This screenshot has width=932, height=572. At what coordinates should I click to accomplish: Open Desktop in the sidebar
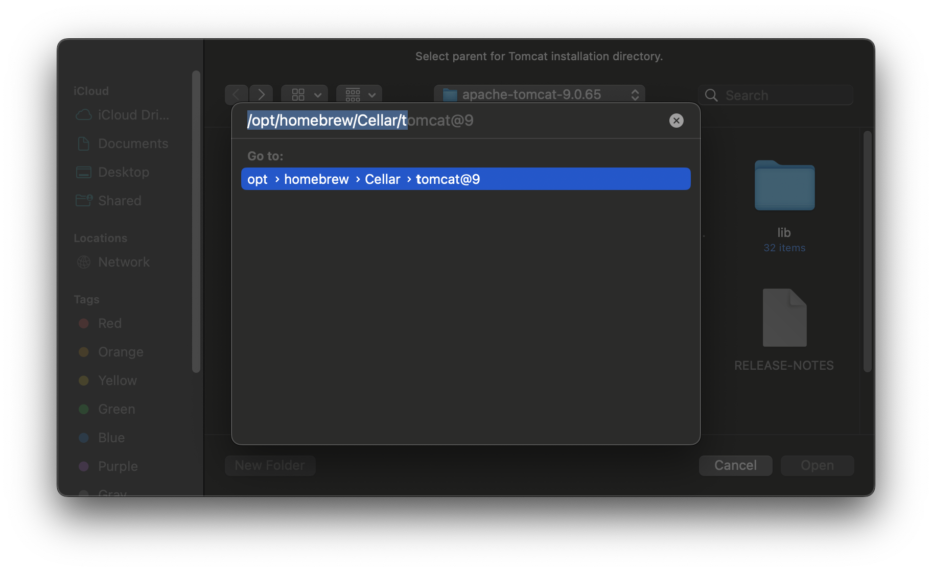pyautogui.click(x=113, y=172)
